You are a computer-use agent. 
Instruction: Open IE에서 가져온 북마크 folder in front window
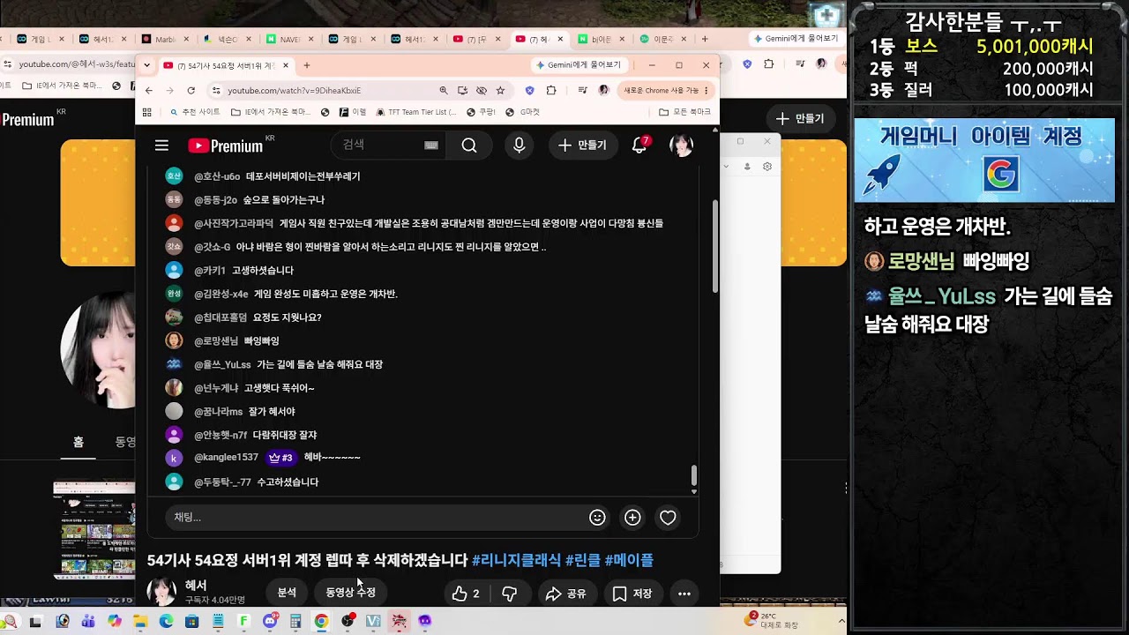click(x=270, y=112)
